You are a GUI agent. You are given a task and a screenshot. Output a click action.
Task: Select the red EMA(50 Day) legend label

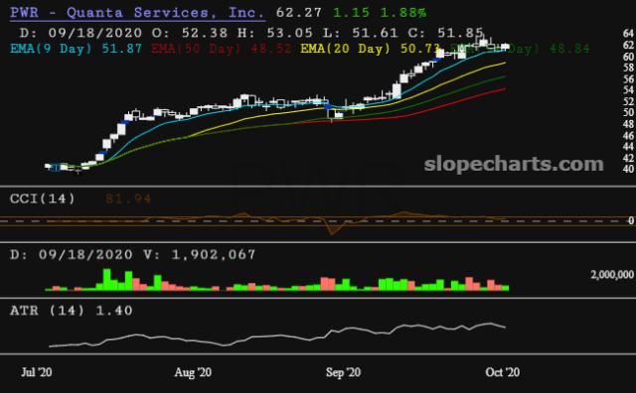(x=221, y=49)
